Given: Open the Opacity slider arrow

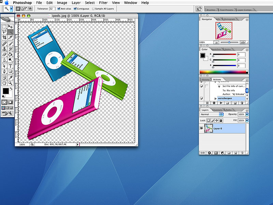Looking at the screenshot, I should click(x=247, y=114).
